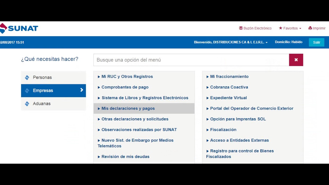Open Buzón Electrónico

pyautogui.click(x=255, y=28)
